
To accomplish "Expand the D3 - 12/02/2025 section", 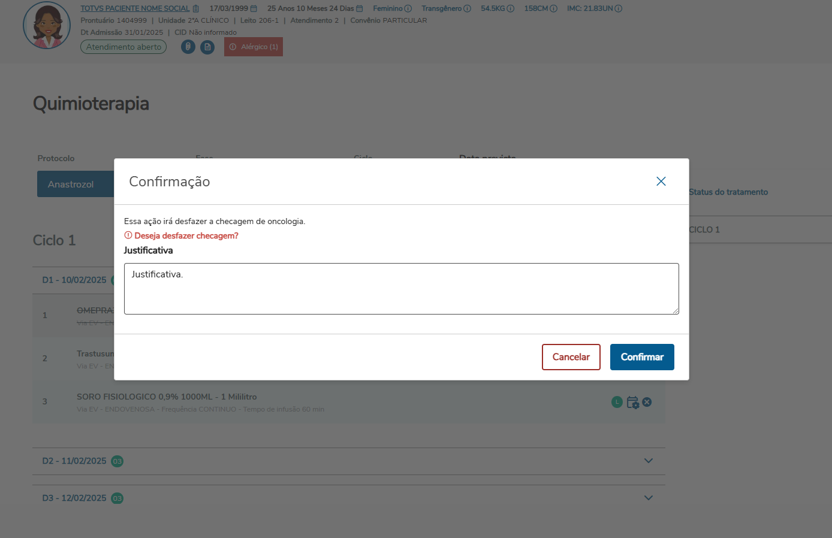I will pos(648,498).
